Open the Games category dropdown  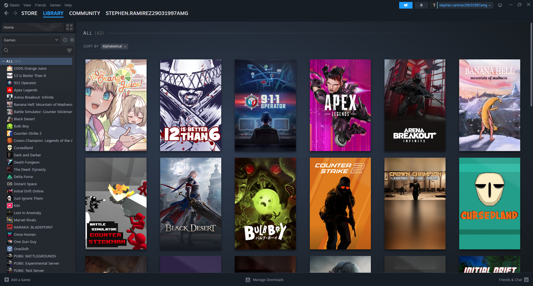31,40
